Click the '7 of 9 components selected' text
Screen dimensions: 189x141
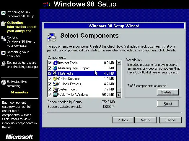pos(147,86)
